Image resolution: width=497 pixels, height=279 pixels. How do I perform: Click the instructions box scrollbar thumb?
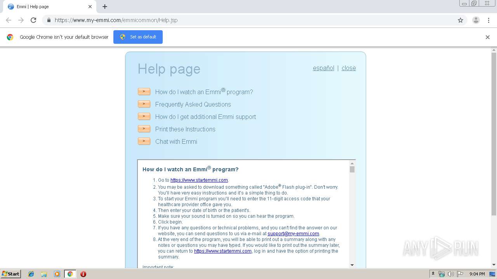click(x=352, y=169)
